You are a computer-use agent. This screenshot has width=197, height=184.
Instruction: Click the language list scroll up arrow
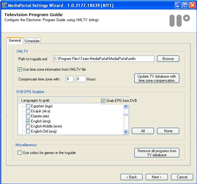(126, 106)
